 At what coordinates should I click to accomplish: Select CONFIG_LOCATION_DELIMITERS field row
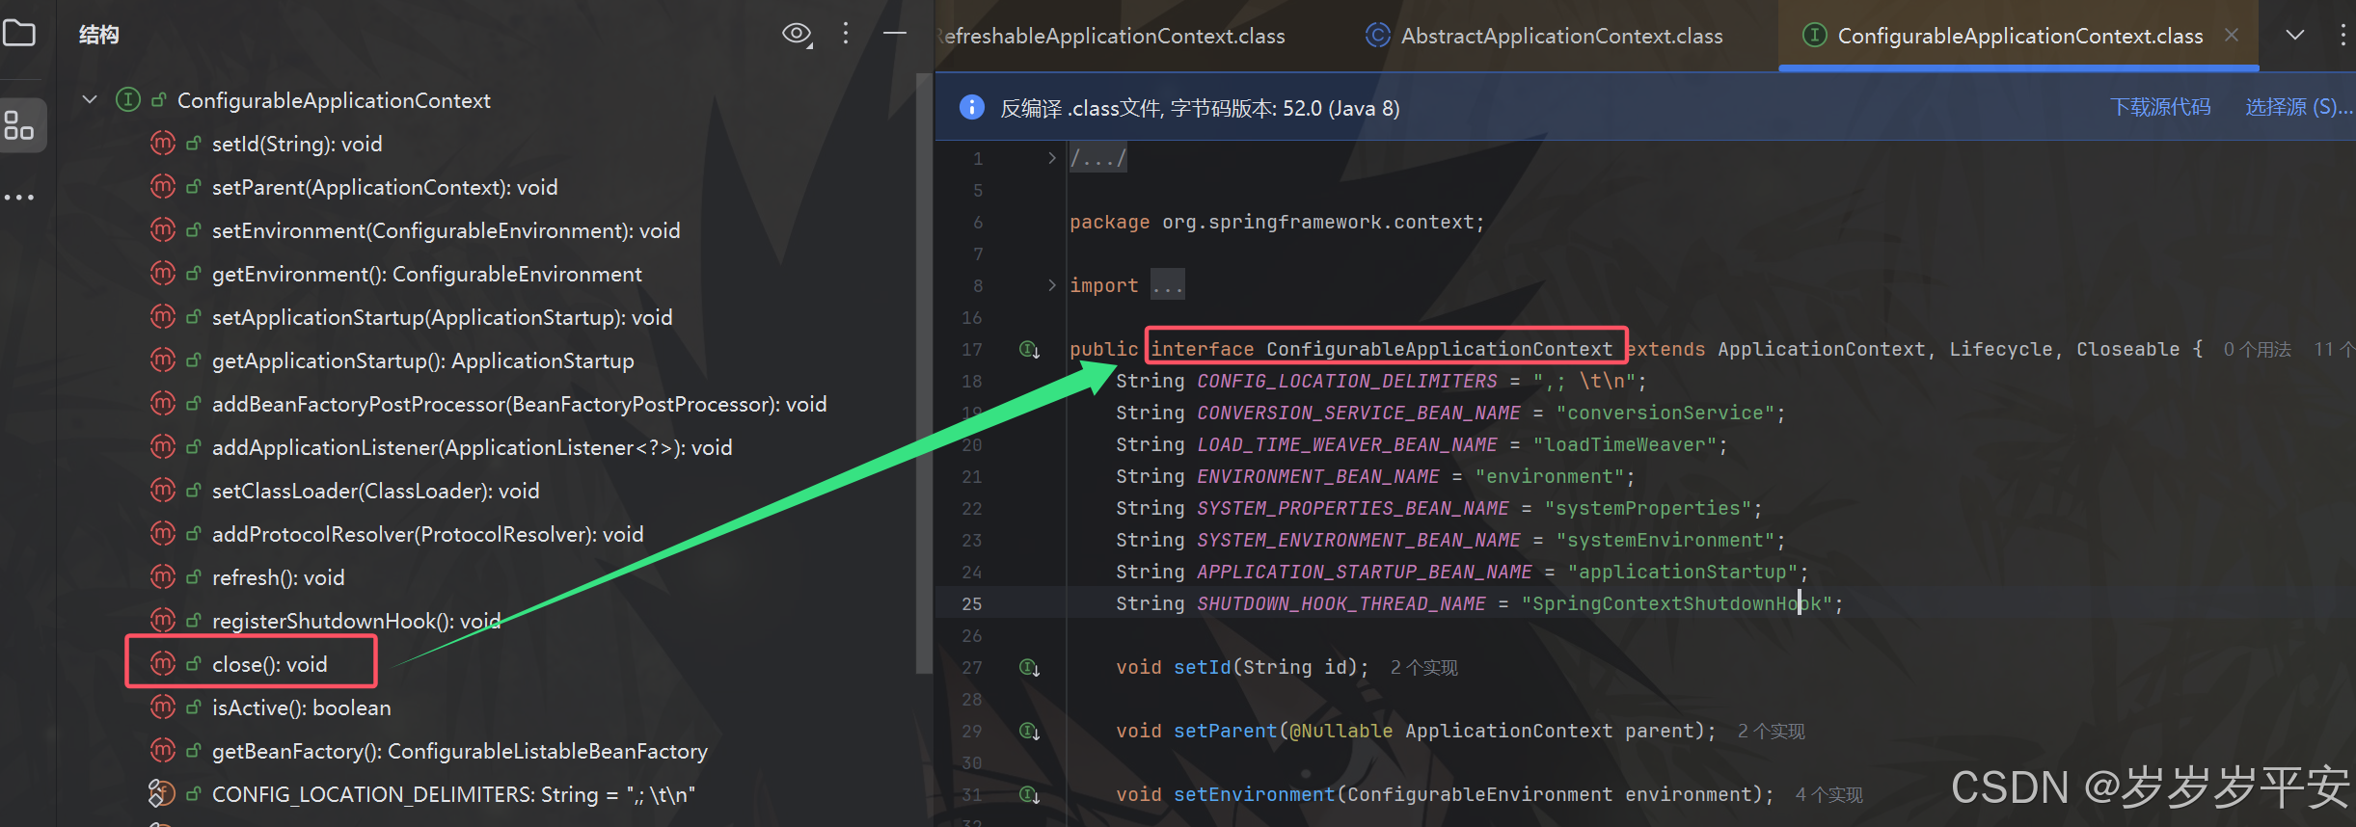click(x=453, y=794)
